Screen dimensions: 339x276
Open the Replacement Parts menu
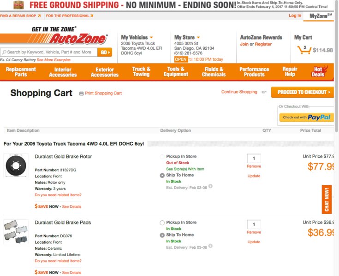point(21,72)
